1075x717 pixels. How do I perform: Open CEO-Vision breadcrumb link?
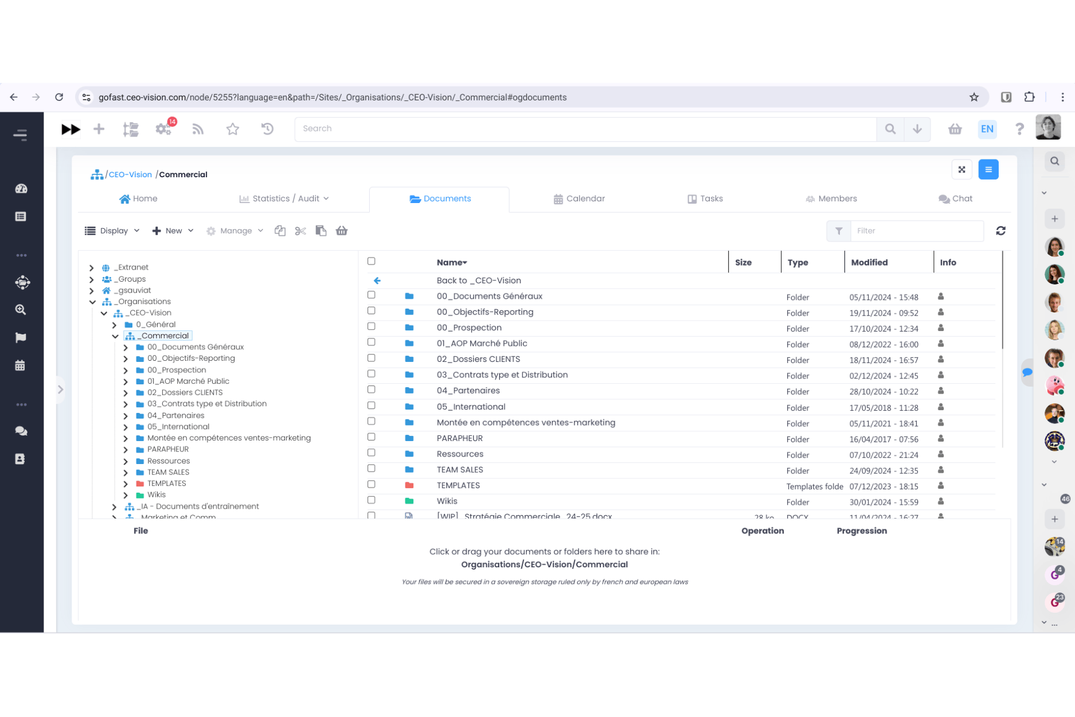click(x=130, y=175)
